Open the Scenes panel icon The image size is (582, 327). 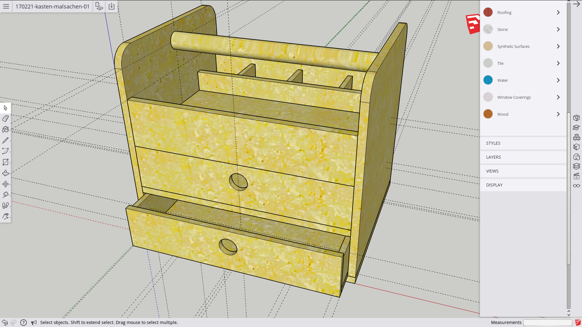576,176
